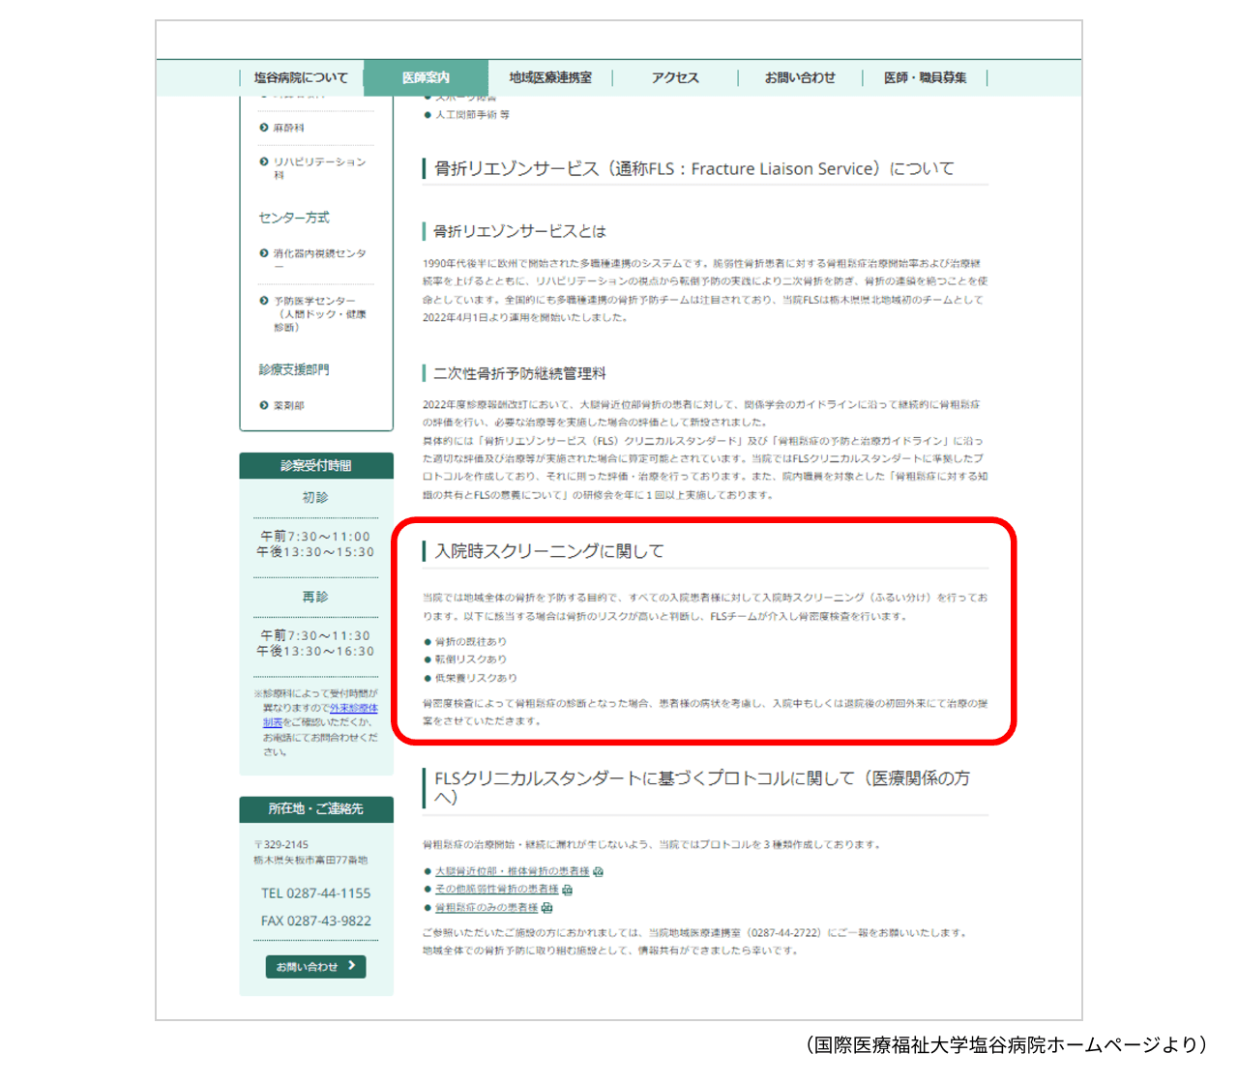Click the 入院時スクリーニングに関して heading
This screenshot has height=1083, width=1238.
pos(549,551)
